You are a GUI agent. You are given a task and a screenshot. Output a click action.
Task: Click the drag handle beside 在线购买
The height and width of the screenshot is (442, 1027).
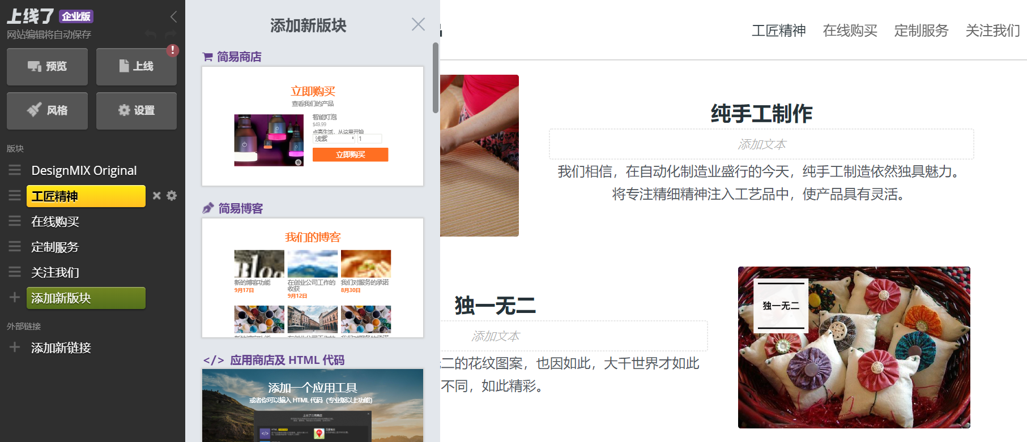(x=15, y=221)
